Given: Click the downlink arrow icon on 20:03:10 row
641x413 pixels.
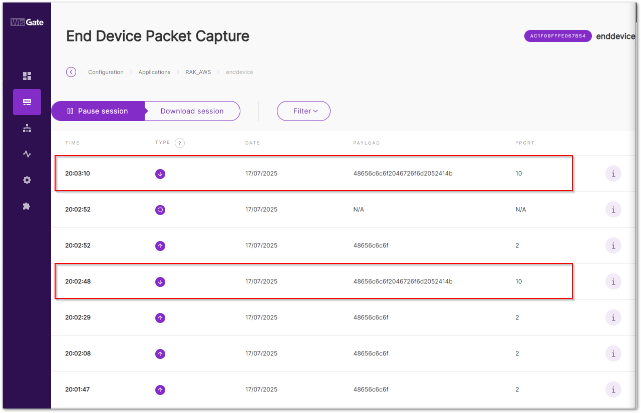Looking at the screenshot, I should (160, 173).
